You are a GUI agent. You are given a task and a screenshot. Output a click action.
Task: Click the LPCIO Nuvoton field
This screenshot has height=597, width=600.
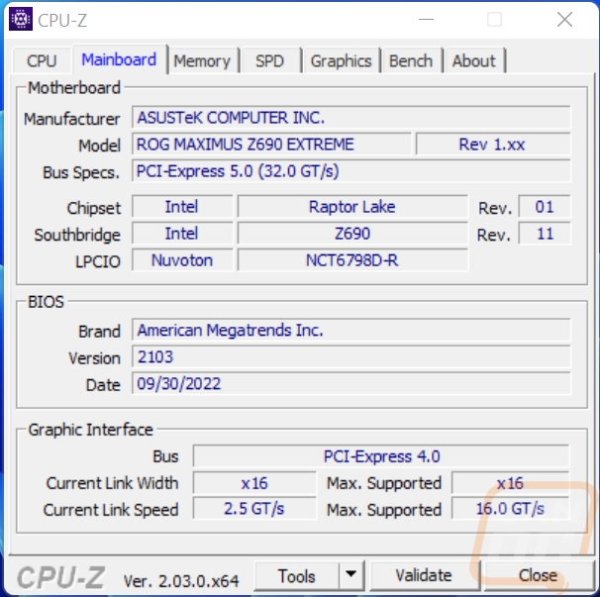coord(182,260)
